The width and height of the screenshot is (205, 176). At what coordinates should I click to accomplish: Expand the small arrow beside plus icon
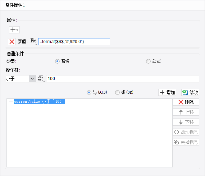17,30
